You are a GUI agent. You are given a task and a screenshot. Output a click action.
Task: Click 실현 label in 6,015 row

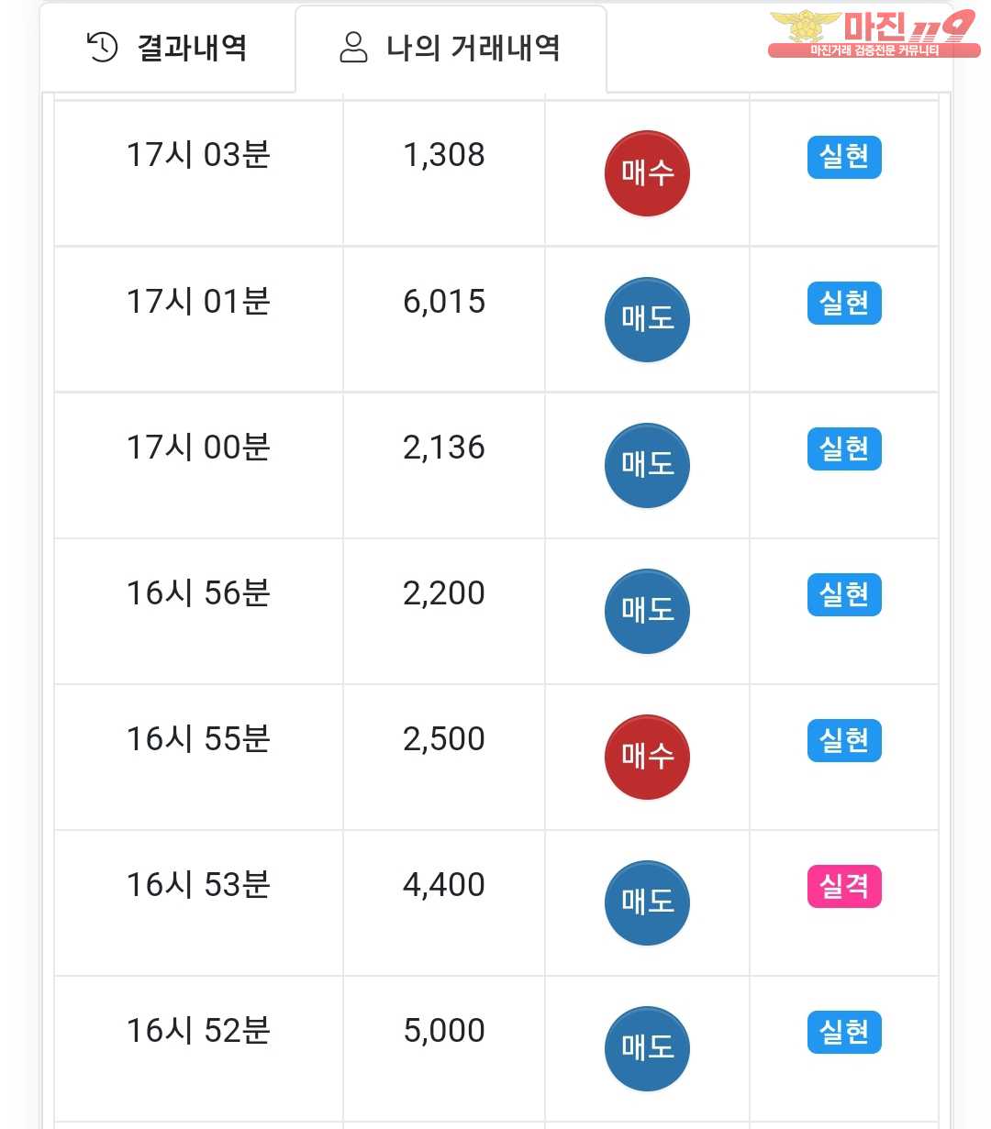[x=844, y=303]
